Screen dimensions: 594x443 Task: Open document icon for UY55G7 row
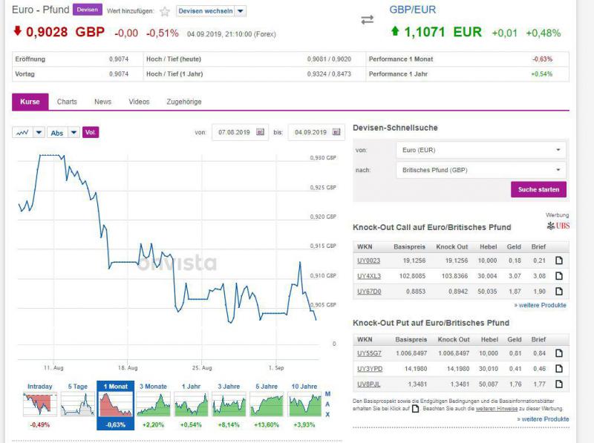(x=559, y=353)
